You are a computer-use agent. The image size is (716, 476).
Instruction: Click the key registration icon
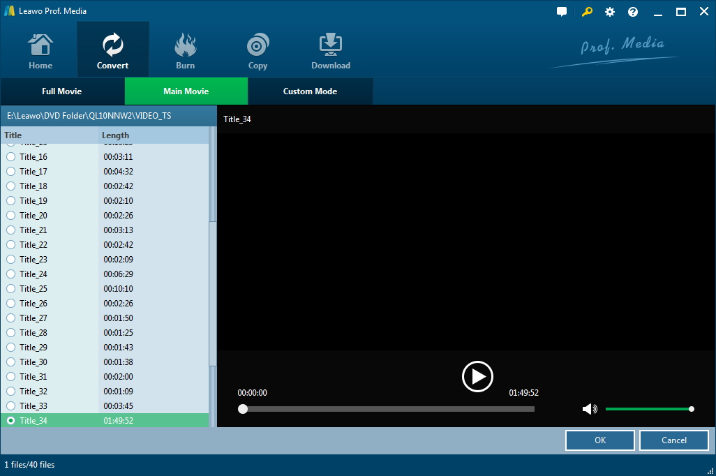tap(586, 12)
